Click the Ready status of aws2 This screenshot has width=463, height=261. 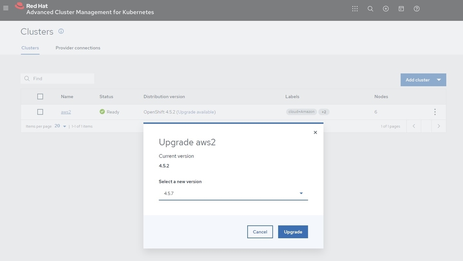pyautogui.click(x=110, y=112)
